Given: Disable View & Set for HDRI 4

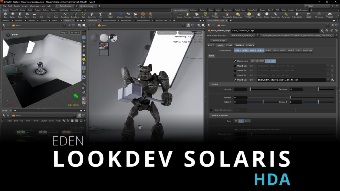Looking at the screenshot, I should coord(235,80).
